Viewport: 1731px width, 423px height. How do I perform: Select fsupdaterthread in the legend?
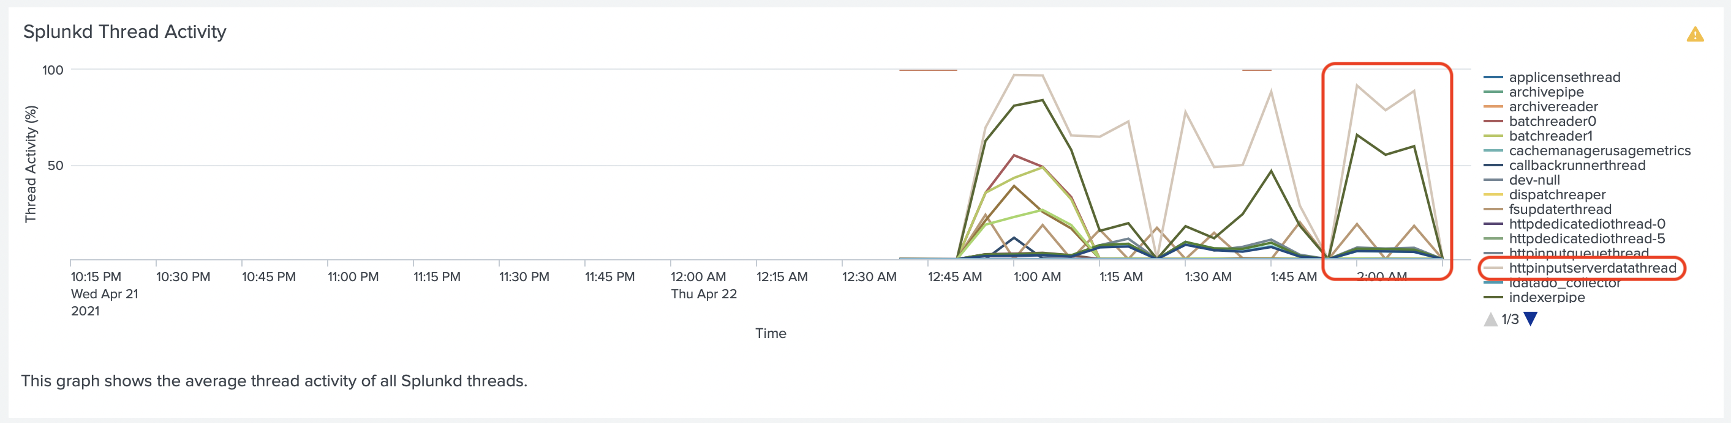click(1559, 210)
